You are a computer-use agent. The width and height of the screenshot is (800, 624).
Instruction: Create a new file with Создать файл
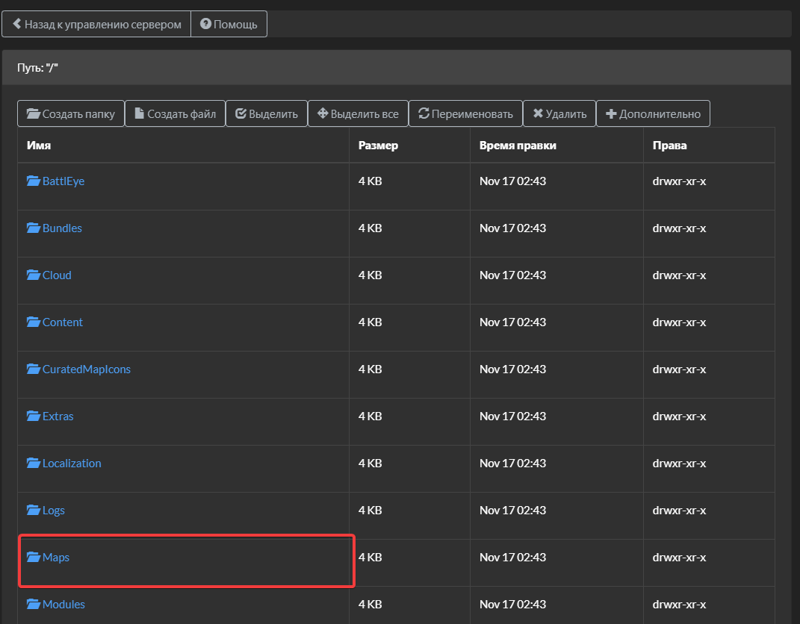(175, 113)
